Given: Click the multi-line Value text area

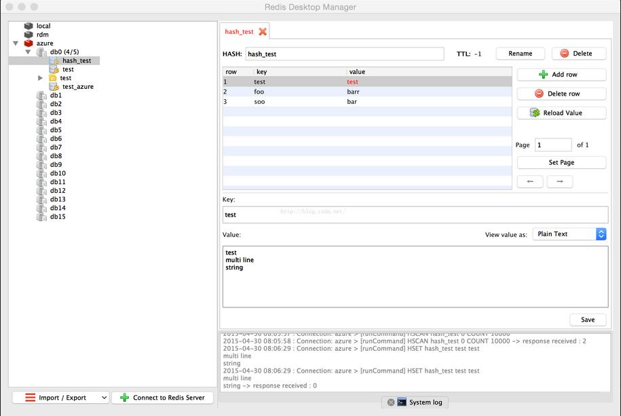Looking at the screenshot, I should (415, 276).
